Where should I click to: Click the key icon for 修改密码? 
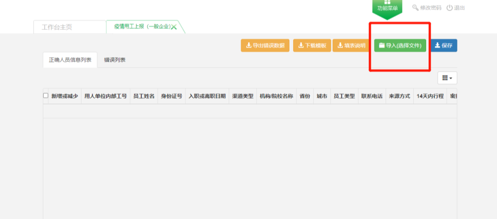(x=415, y=8)
